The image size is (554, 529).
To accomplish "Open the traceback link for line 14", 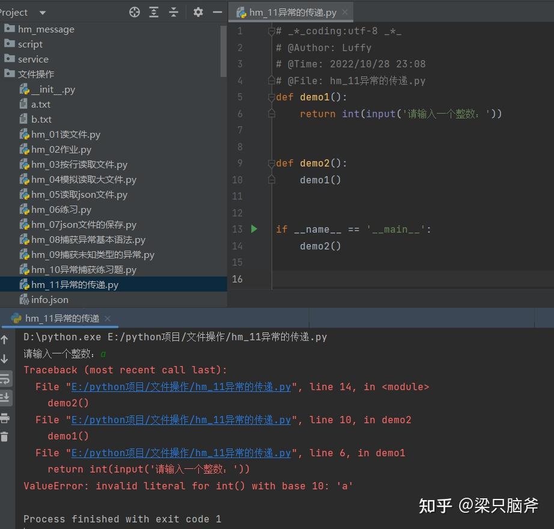I will coord(181,387).
